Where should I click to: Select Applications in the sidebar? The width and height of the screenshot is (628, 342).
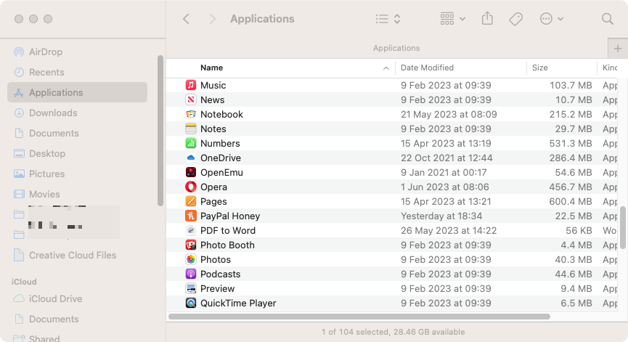pyautogui.click(x=77, y=92)
